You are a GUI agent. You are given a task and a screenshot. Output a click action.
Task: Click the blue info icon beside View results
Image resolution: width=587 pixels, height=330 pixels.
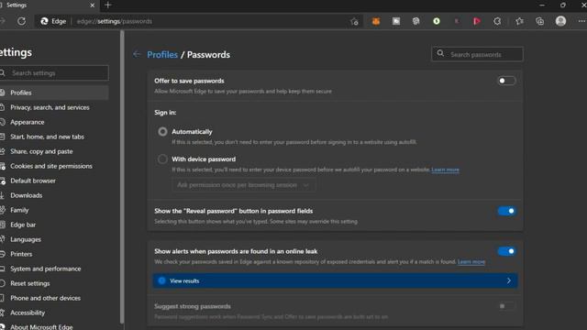pos(161,280)
